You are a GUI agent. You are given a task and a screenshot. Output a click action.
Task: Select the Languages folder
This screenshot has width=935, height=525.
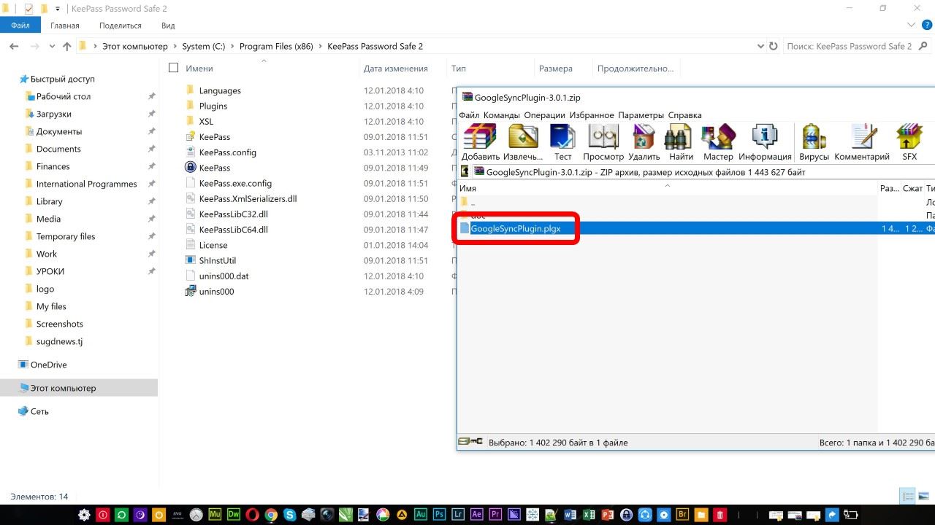(x=220, y=90)
